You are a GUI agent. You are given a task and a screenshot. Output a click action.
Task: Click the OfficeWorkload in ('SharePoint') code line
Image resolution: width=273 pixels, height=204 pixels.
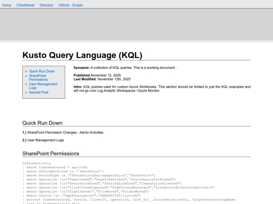(63, 171)
